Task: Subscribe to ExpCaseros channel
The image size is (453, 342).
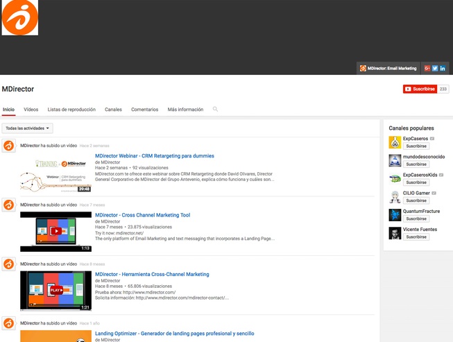Action: pos(416,146)
